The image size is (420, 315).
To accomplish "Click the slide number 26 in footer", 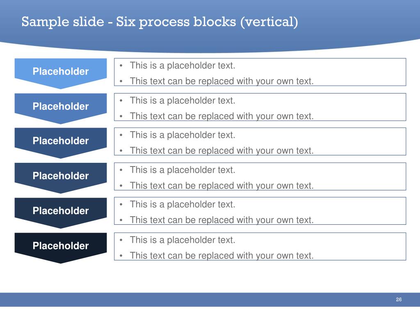I will (399, 299).
